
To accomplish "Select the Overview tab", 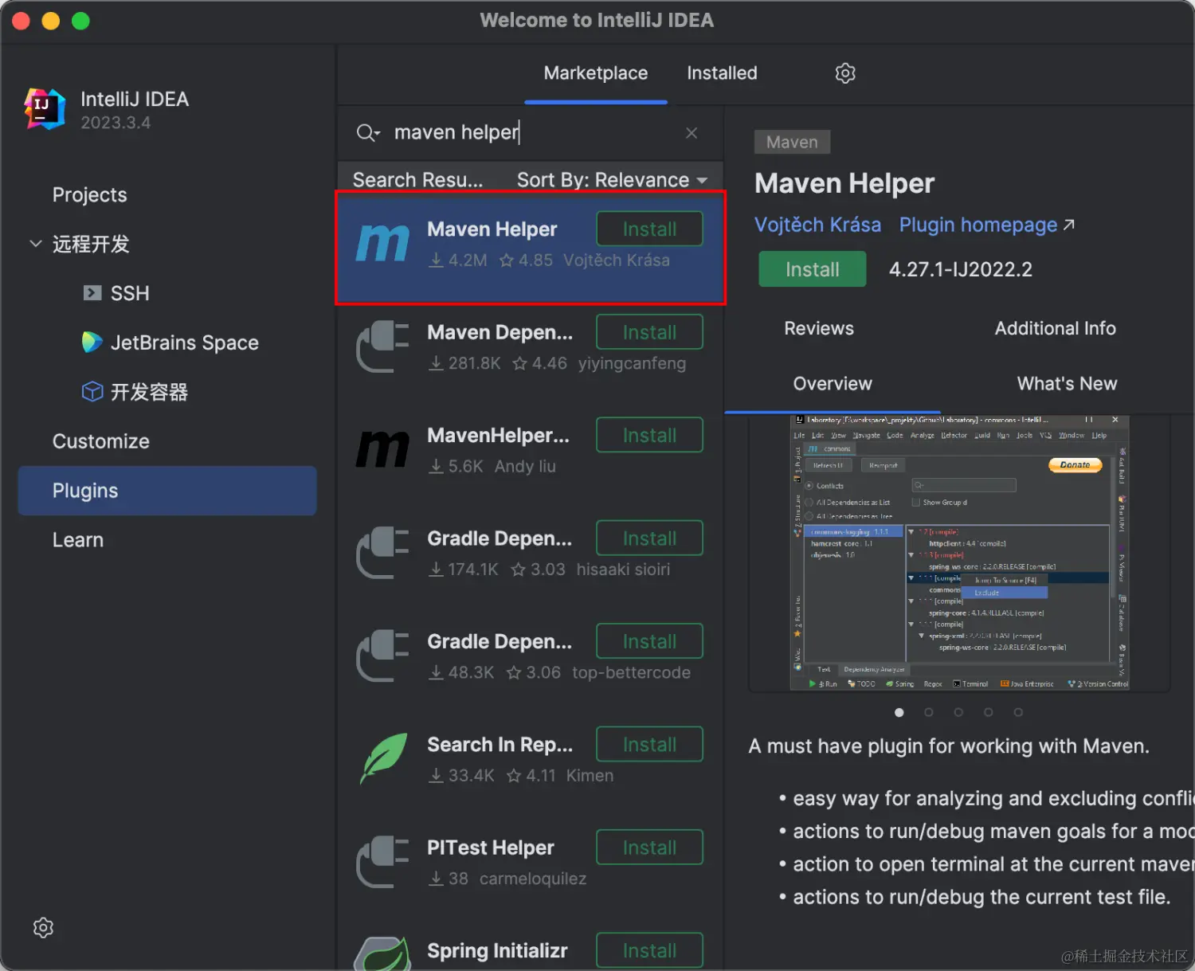I will point(833,384).
